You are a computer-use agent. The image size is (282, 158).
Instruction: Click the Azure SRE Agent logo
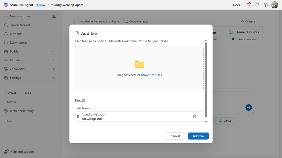6,5
